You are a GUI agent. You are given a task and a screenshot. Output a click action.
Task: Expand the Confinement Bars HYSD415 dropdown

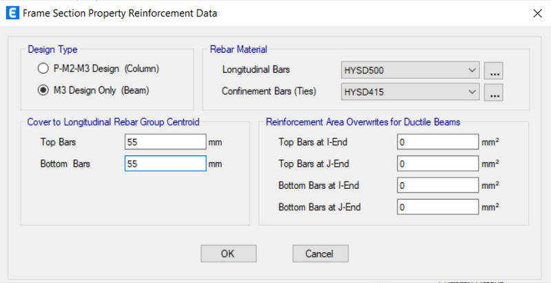pos(410,92)
